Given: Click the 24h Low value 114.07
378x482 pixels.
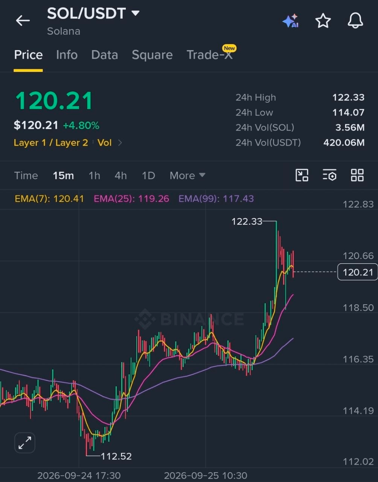Looking at the screenshot, I should 348,113.
